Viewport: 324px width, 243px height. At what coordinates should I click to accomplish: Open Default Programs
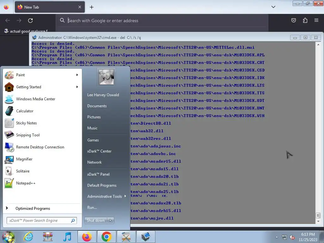point(102,185)
